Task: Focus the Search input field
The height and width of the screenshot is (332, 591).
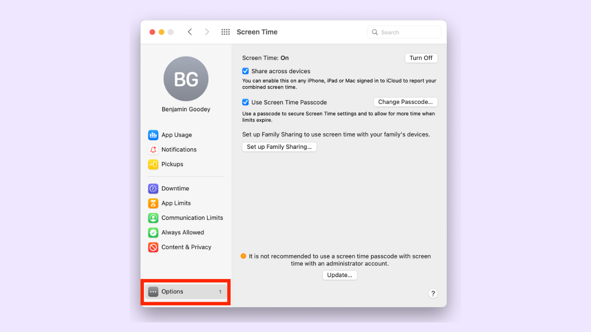Action: (x=404, y=32)
